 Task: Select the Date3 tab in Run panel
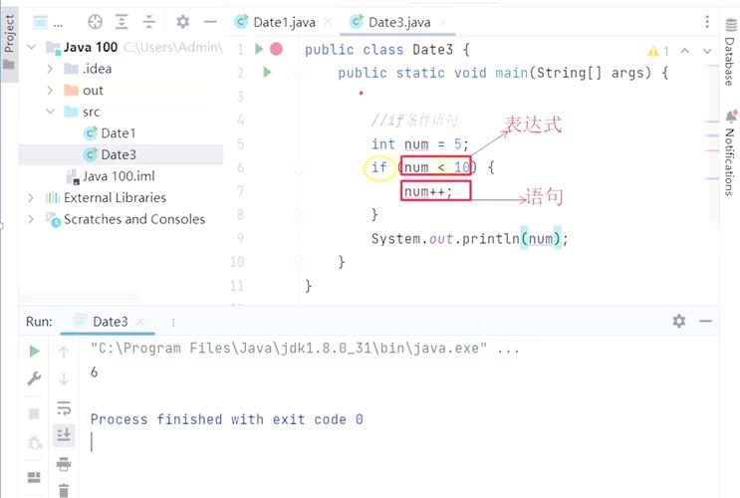[110, 322]
